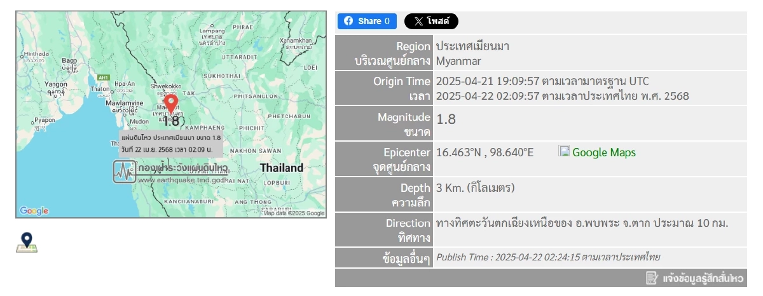Screen dimensions: 763x296
Task: Select the UTC origin time 2025-04-21 19:09:57
Action: tap(488, 81)
